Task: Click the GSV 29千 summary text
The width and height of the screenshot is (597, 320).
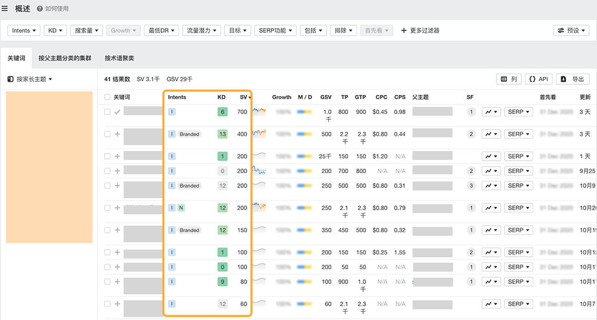Action: point(179,79)
